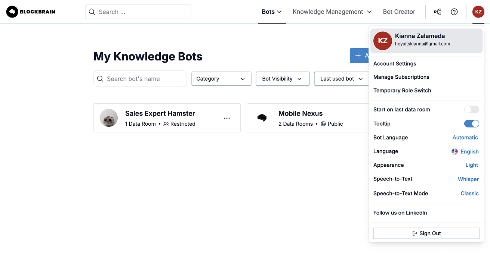
Task: Open the Knowledge Management menu
Action: 332,12
